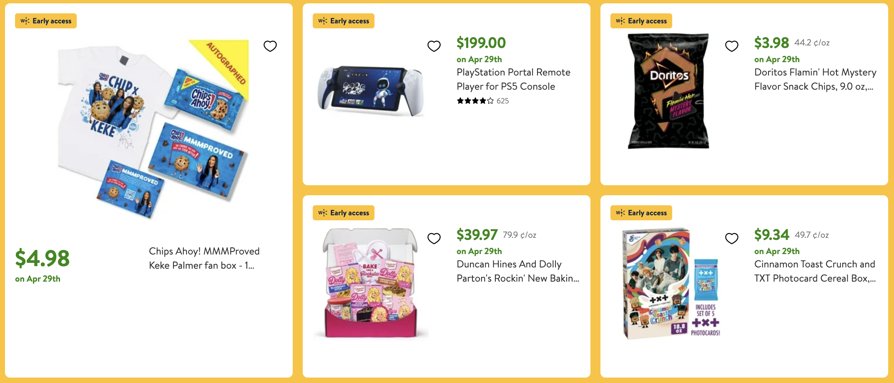
Task: Favorite the Chips Ahoy Keke Palmer fan box
Action: tap(270, 46)
